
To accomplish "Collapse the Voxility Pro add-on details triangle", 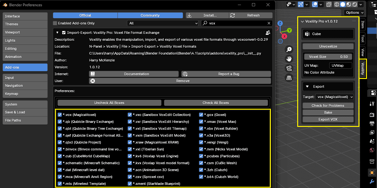I will [57, 33].
